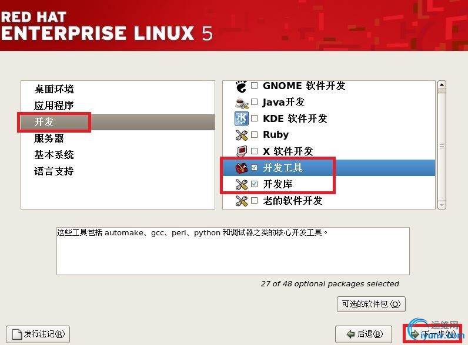
Task: Select the 服务器 category
Action: tap(49, 138)
